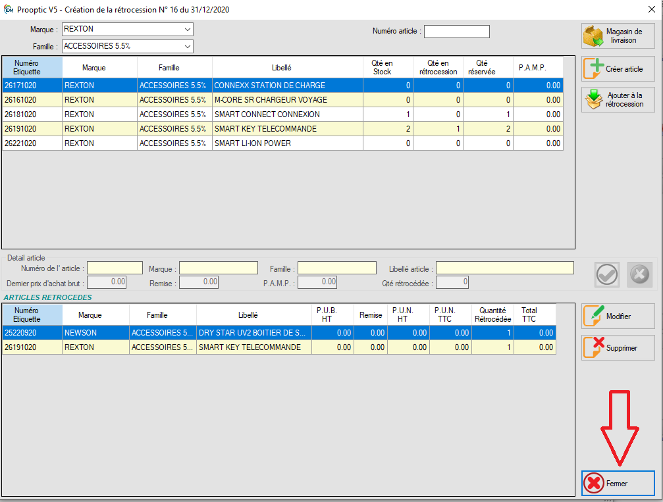Select row M-CORE SR CHARGEUR VOYAGE
This screenshot has width=663, height=502.
[x=282, y=100]
